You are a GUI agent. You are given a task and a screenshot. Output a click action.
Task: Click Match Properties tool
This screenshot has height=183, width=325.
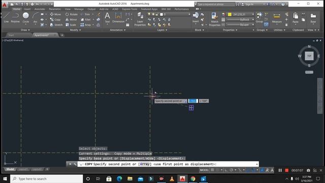(214, 19)
